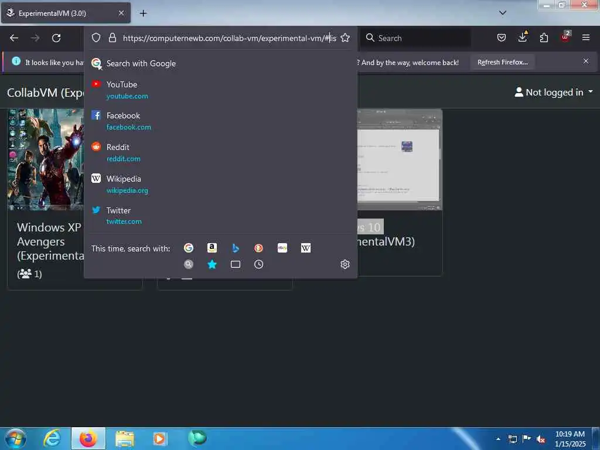Search this time with Bing icon
This screenshot has width=600, height=450.
click(236, 248)
